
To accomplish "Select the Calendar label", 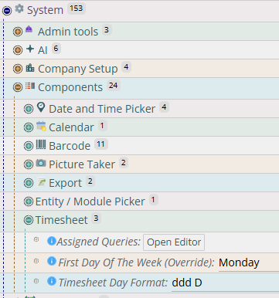I will coord(71,127).
